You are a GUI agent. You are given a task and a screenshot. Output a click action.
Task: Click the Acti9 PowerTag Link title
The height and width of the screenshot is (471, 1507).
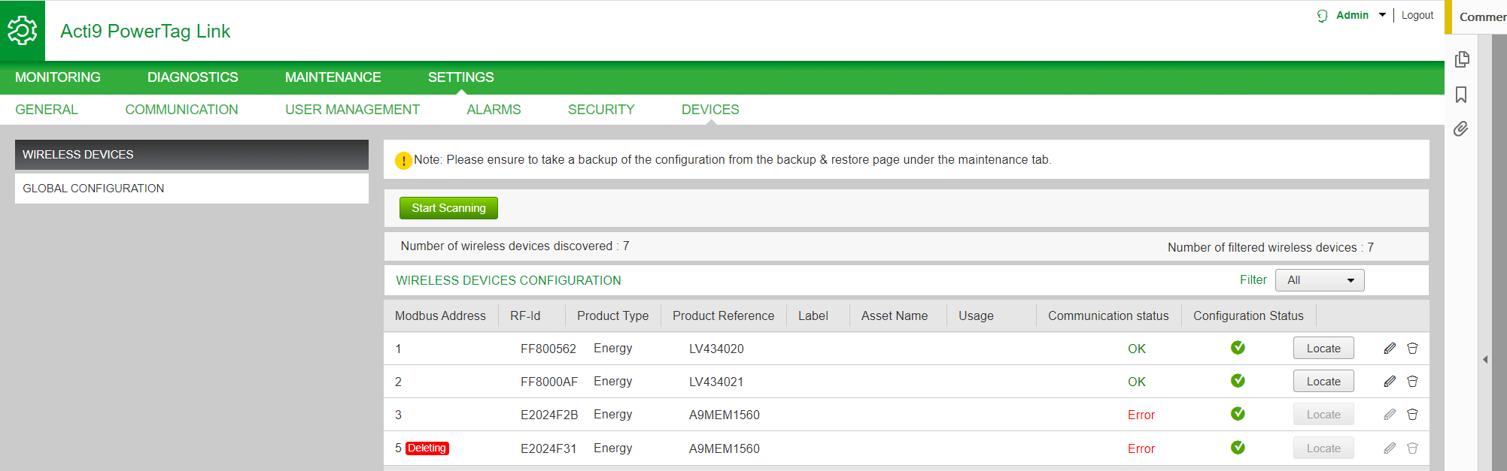[145, 32]
